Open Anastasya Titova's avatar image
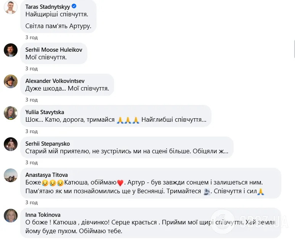Image resolution: width=295 pixels, height=240 pixels. click(11, 175)
